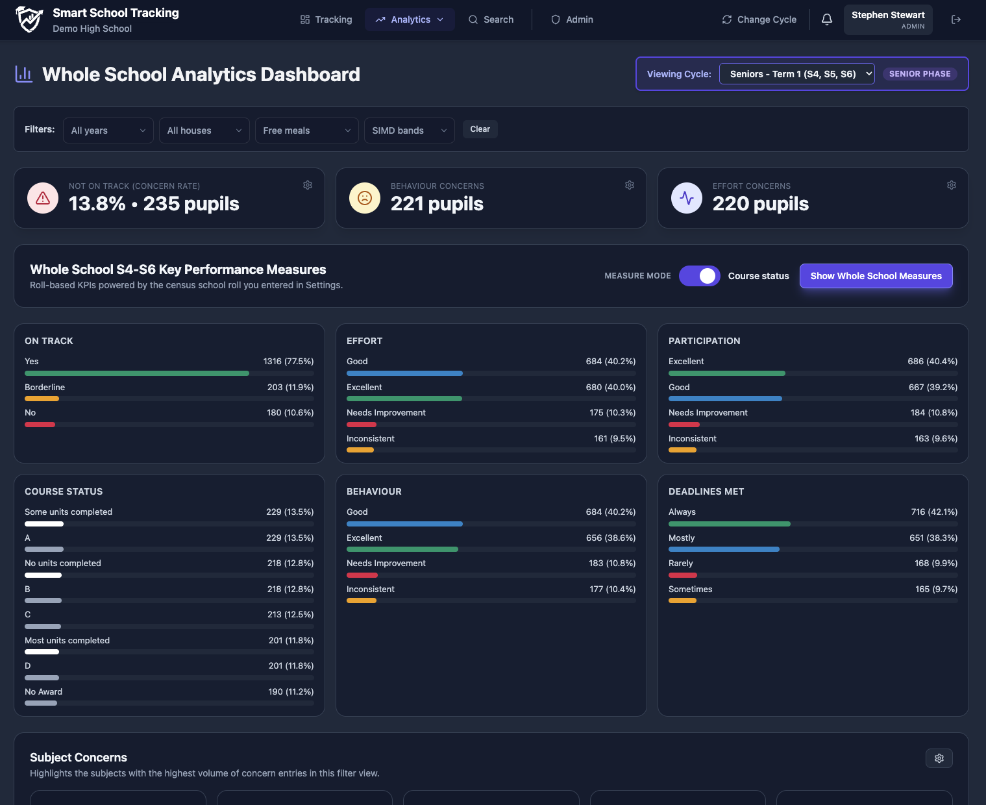This screenshot has width=986, height=805.
Task: Click the logout icon
Action: (x=956, y=19)
